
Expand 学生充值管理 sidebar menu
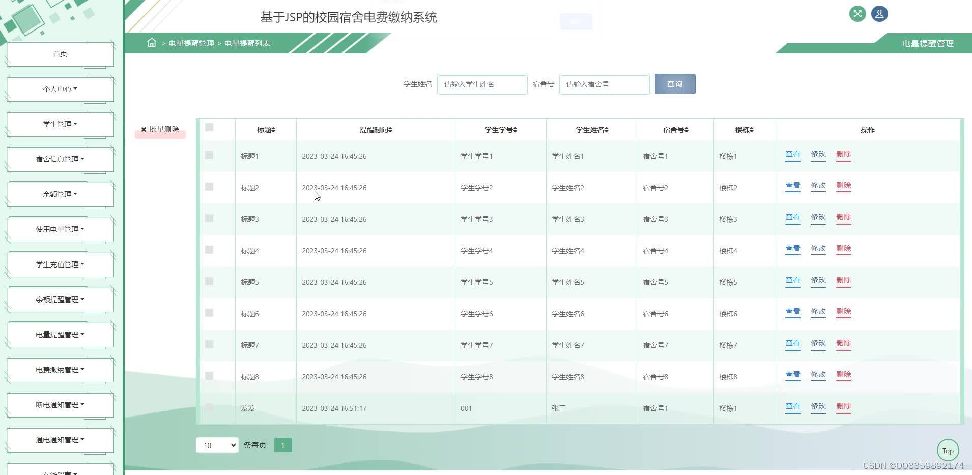[x=60, y=264]
